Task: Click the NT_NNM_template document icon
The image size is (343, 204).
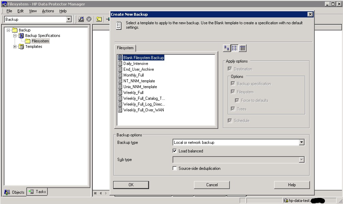Action: click(x=120, y=81)
